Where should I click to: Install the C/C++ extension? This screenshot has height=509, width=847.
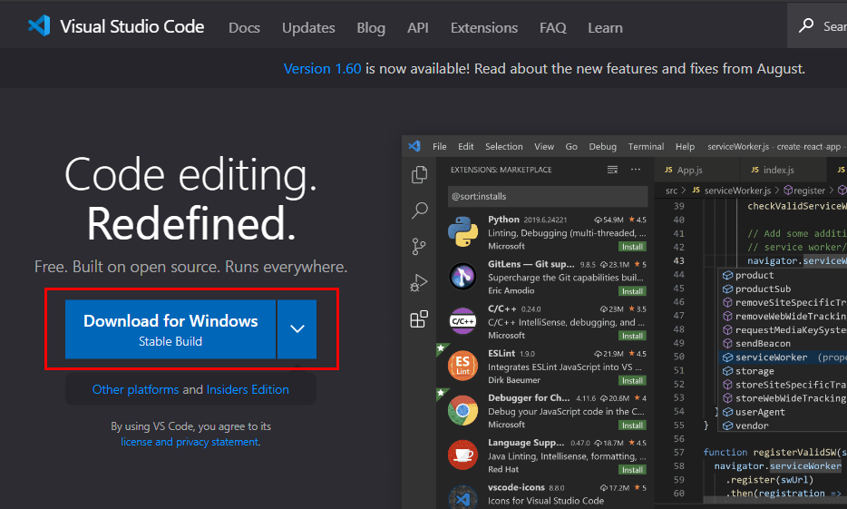632,336
